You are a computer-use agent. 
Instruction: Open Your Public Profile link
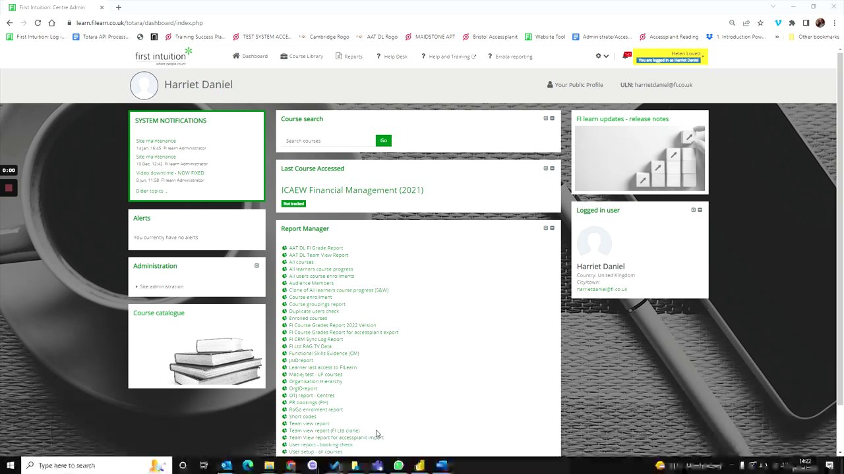point(575,84)
